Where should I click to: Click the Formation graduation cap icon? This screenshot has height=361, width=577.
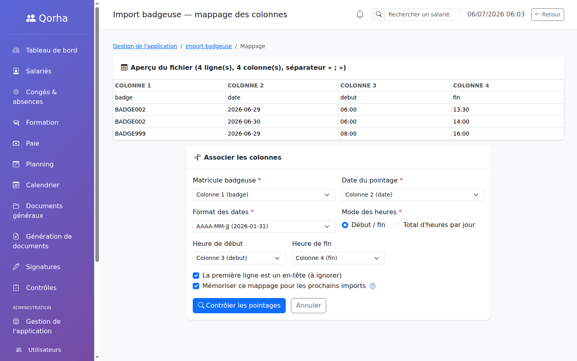coord(16,122)
